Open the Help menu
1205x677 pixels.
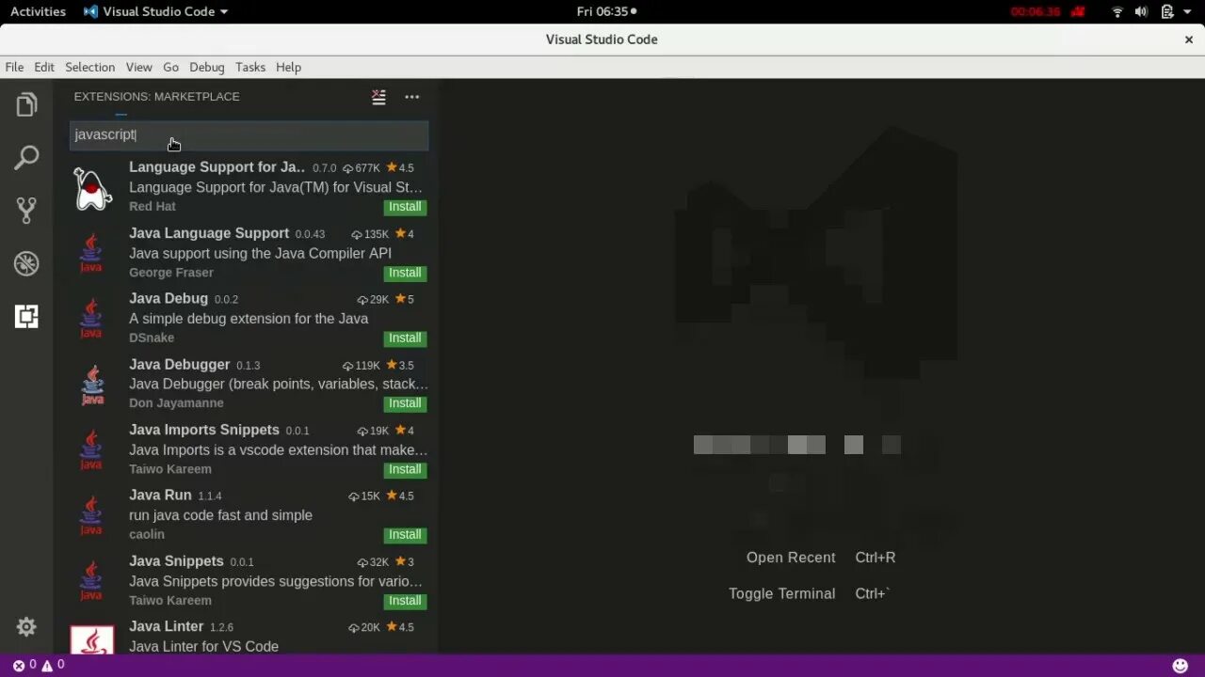click(288, 67)
